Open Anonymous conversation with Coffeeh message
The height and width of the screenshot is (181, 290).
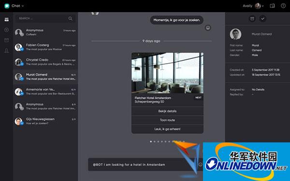[x=45, y=32]
